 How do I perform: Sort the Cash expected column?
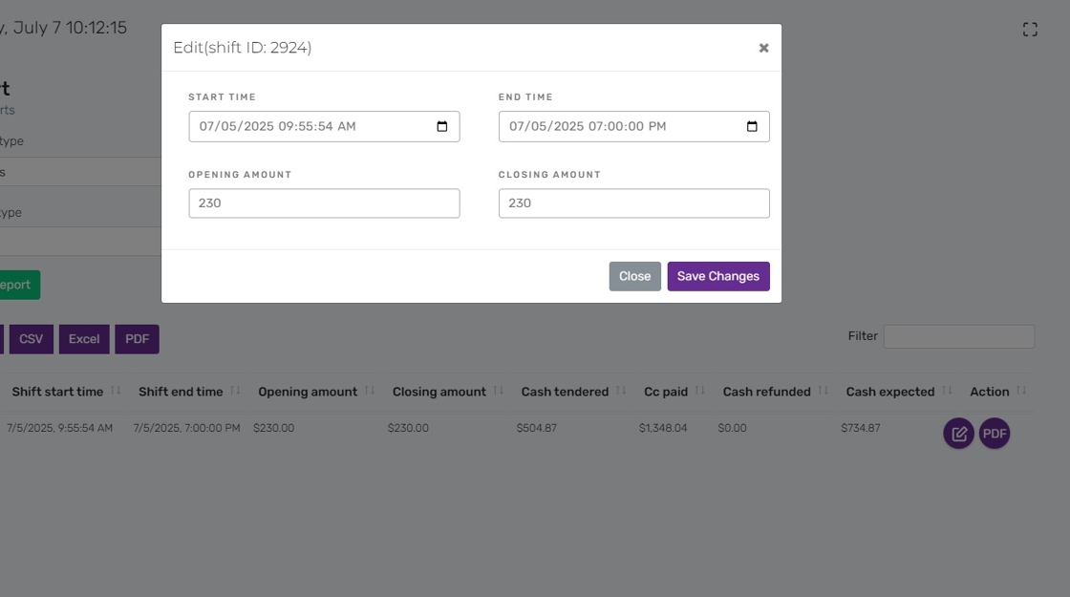tap(947, 391)
